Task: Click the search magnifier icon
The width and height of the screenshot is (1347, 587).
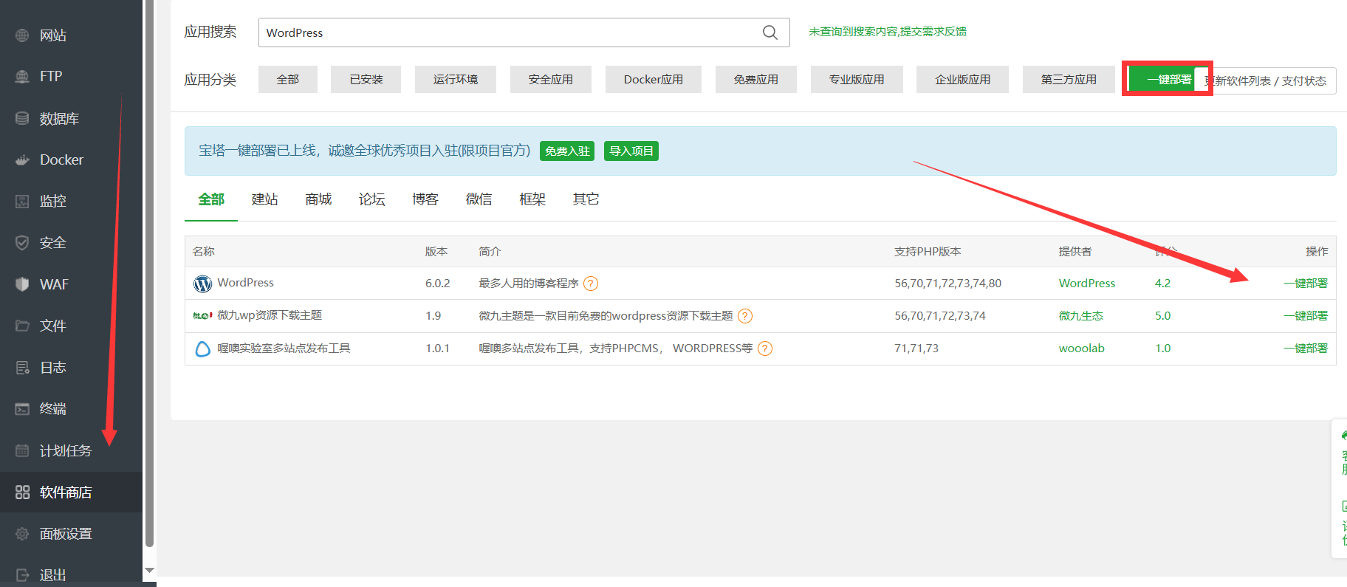Action: click(x=770, y=32)
